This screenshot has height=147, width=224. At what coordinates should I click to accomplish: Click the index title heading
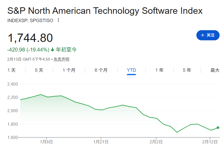point(105,11)
